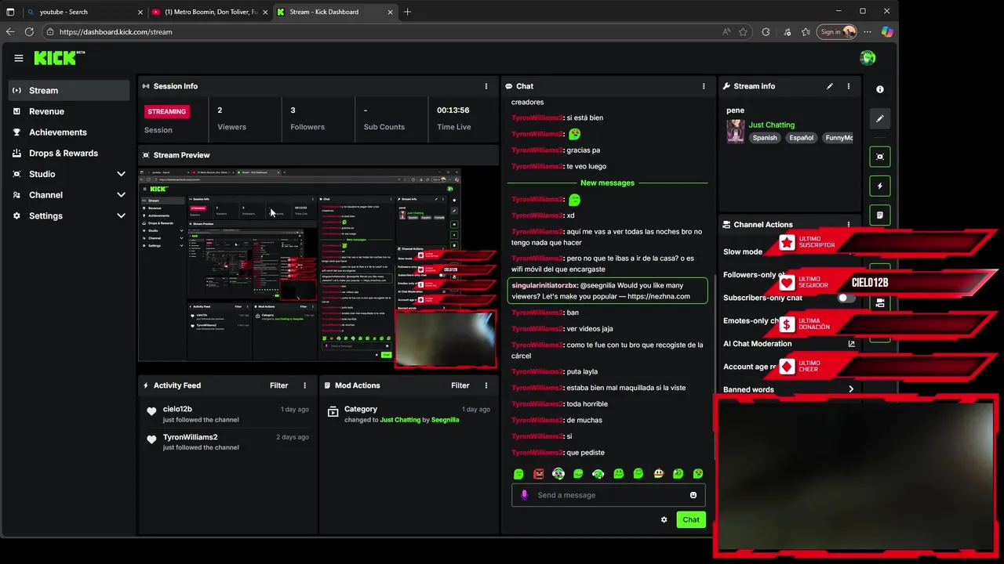This screenshot has width=1004, height=564.
Task: Click the browser address bar URL
Action: coord(115,32)
